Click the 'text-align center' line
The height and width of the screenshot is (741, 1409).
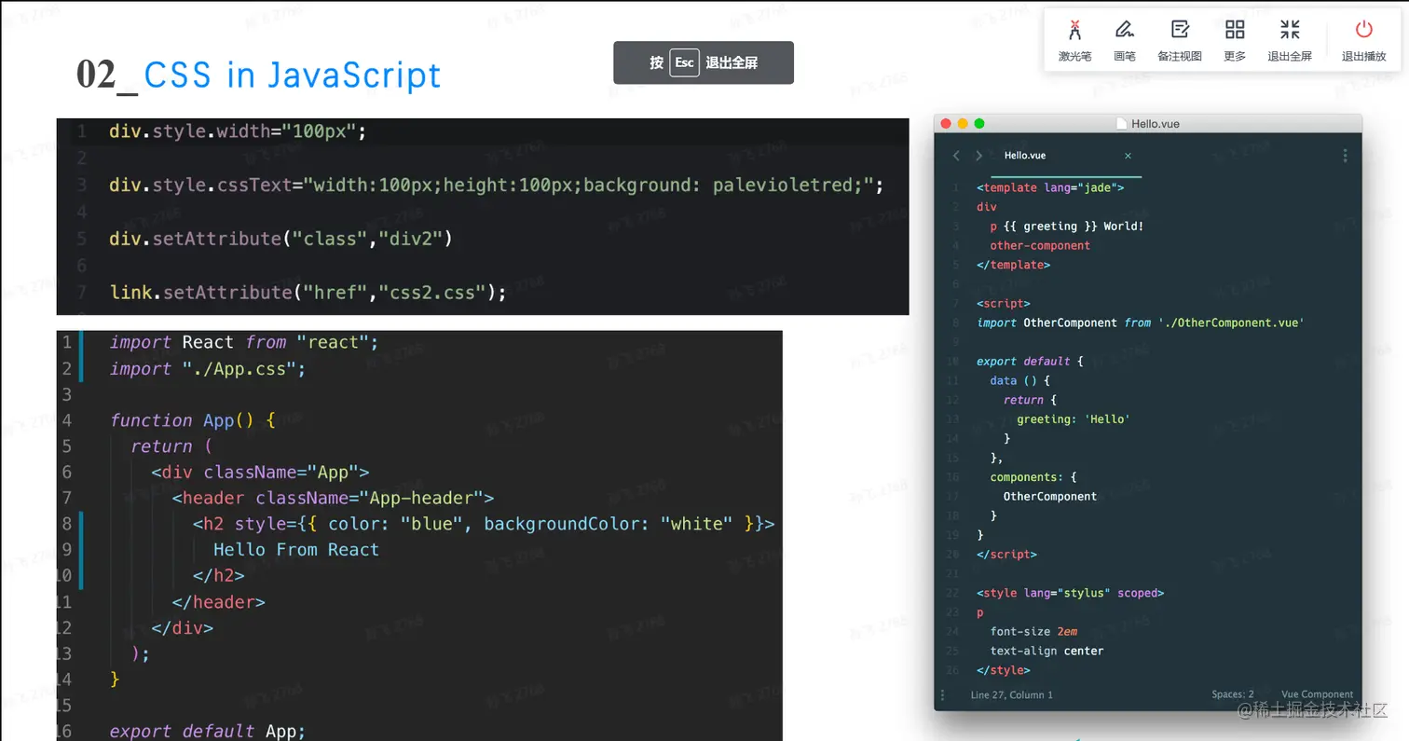[x=1046, y=651]
